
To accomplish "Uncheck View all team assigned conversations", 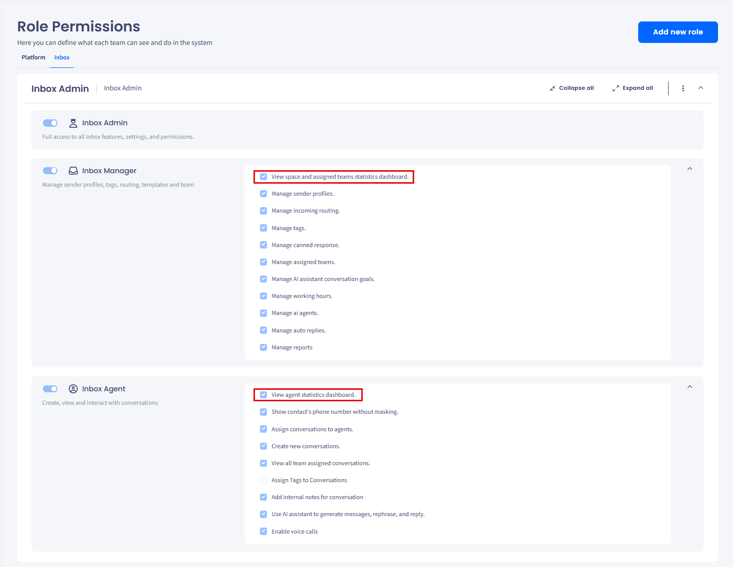I will tap(263, 463).
